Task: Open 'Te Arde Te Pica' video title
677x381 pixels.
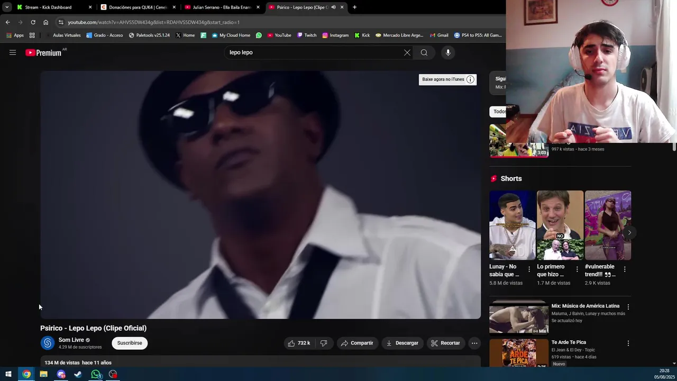Action: tap(569, 342)
